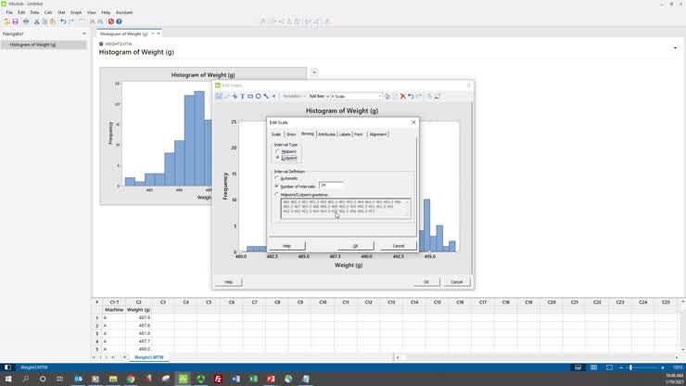Click the Open file toolbar icon
The height and width of the screenshot is (386, 686).
7,21
